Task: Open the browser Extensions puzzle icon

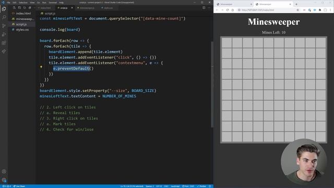Action: tap(320, 10)
